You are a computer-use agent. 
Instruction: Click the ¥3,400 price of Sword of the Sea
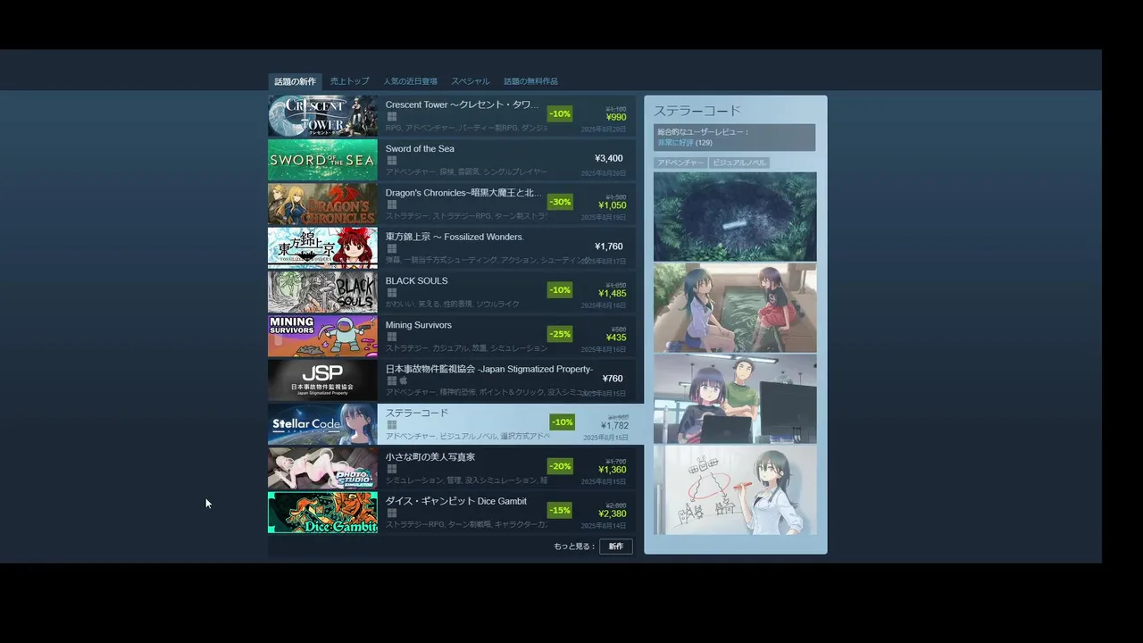point(609,158)
